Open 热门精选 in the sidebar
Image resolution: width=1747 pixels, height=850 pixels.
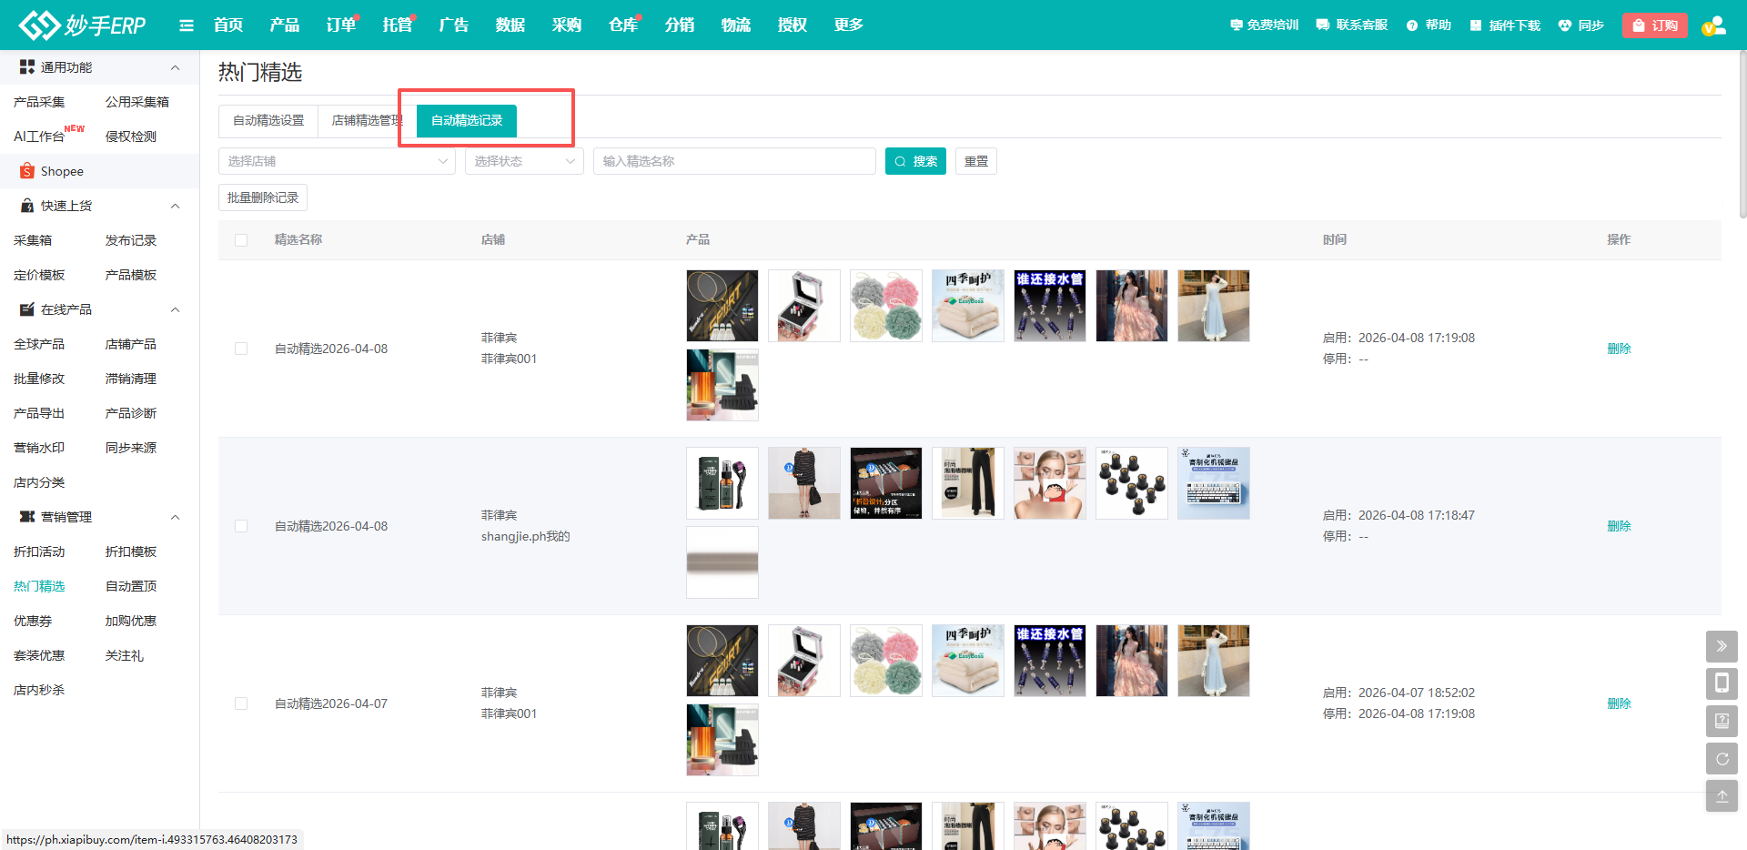tap(39, 586)
